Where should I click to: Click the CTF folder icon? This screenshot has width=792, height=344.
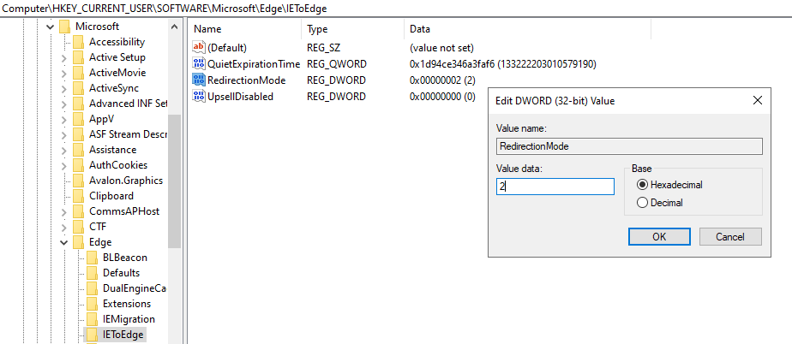coord(78,227)
